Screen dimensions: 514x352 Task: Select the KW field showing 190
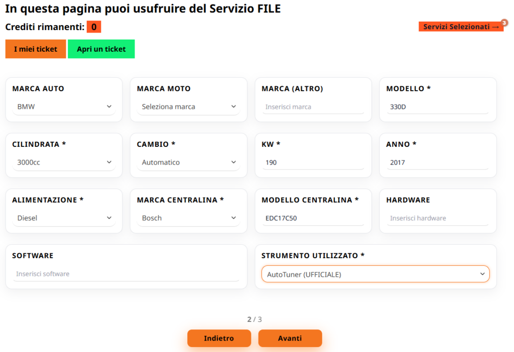point(313,162)
